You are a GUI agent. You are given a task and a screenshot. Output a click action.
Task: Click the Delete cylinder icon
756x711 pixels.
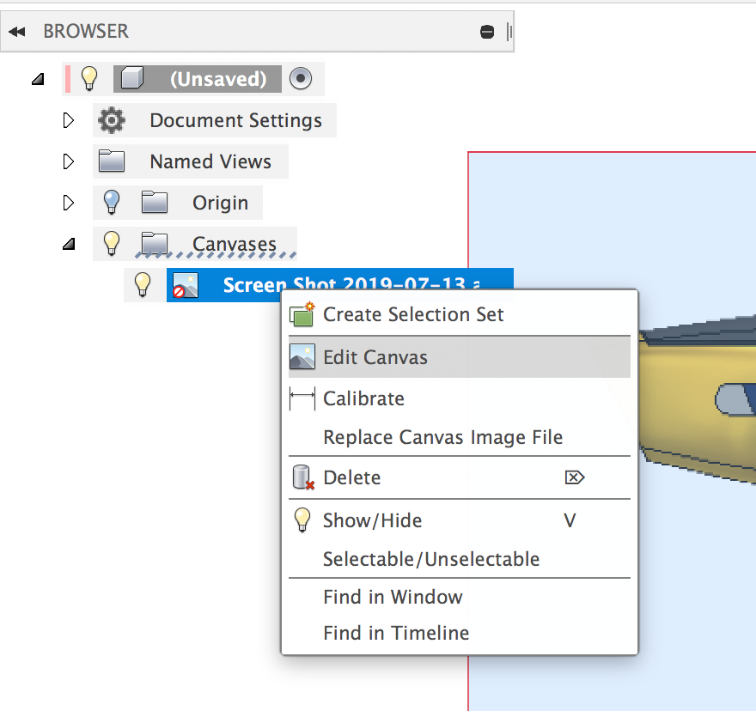(x=303, y=477)
